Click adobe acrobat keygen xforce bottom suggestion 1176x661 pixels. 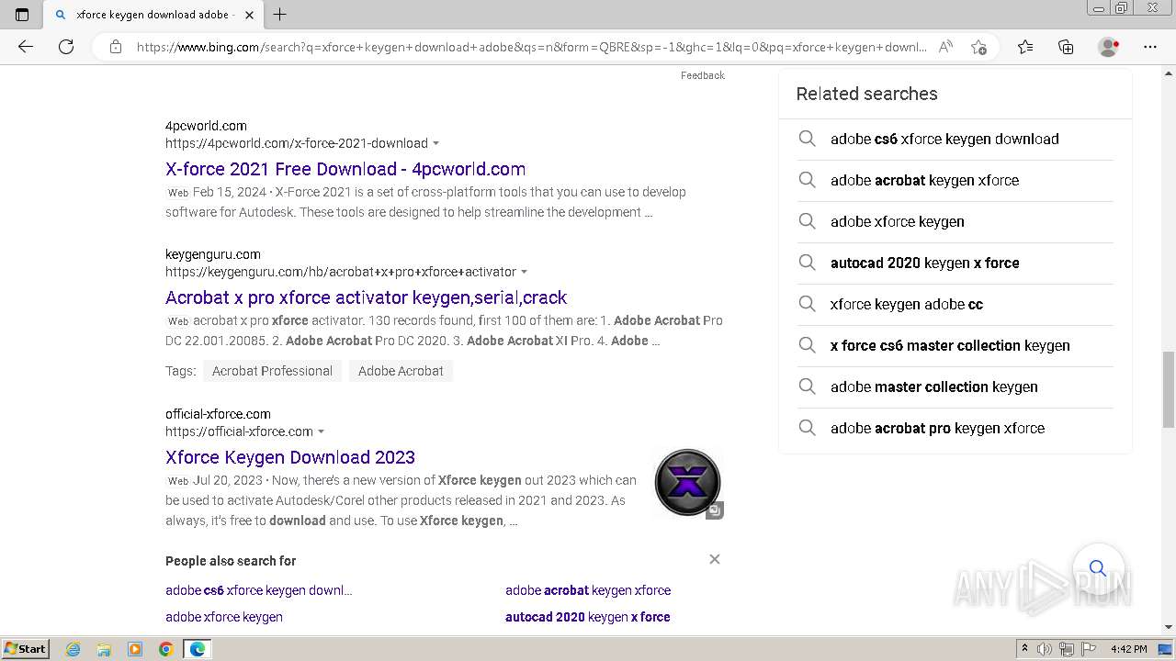click(588, 590)
